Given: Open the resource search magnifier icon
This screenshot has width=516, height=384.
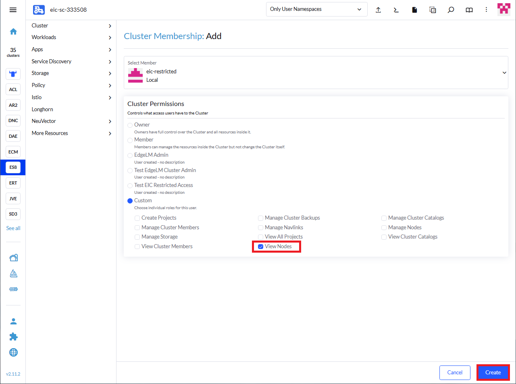Looking at the screenshot, I should pos(451,10).
